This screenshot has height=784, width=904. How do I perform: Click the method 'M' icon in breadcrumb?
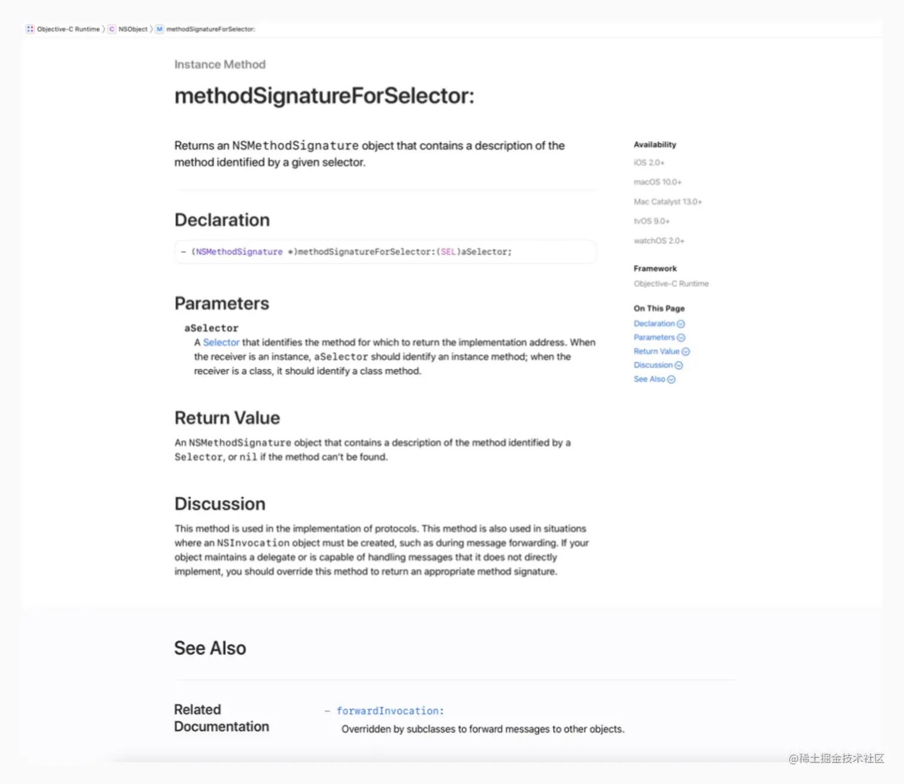click(x=160, y=29)
